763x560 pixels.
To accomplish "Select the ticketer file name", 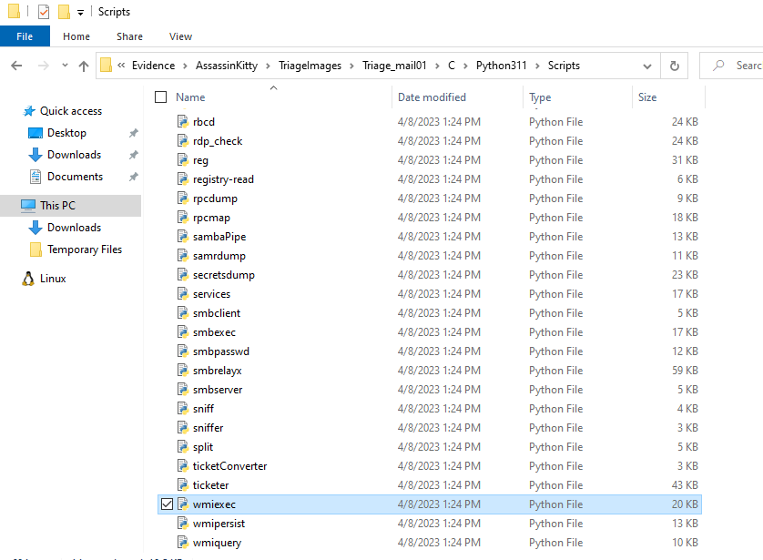I will coord(210,485).
